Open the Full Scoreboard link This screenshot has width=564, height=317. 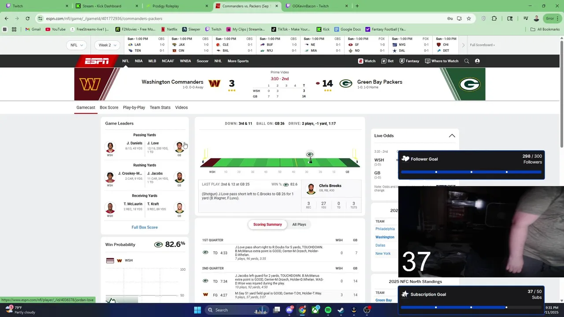pos(482,45)
